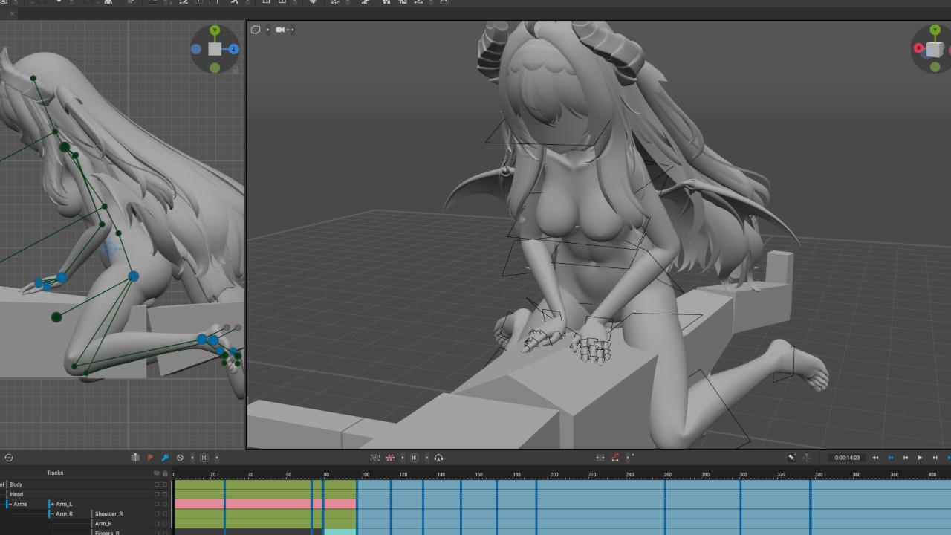Click the circle-slash icon in timeline toolbar
Viewport: 951px width, 535px height.
click(180, 458)
